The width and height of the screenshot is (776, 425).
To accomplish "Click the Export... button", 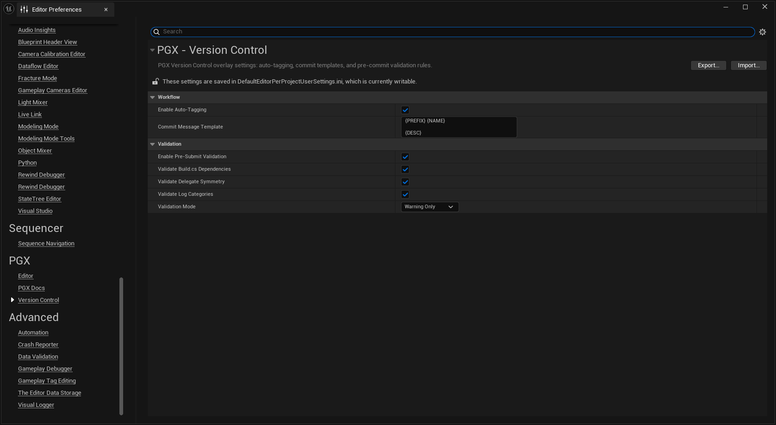I will coord(708,65).
